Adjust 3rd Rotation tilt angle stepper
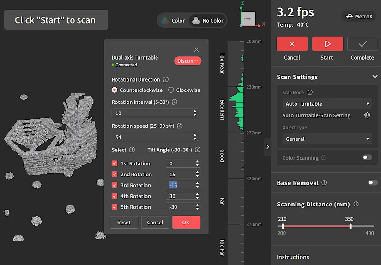381x265 pixels. click(x=197, y=185)
